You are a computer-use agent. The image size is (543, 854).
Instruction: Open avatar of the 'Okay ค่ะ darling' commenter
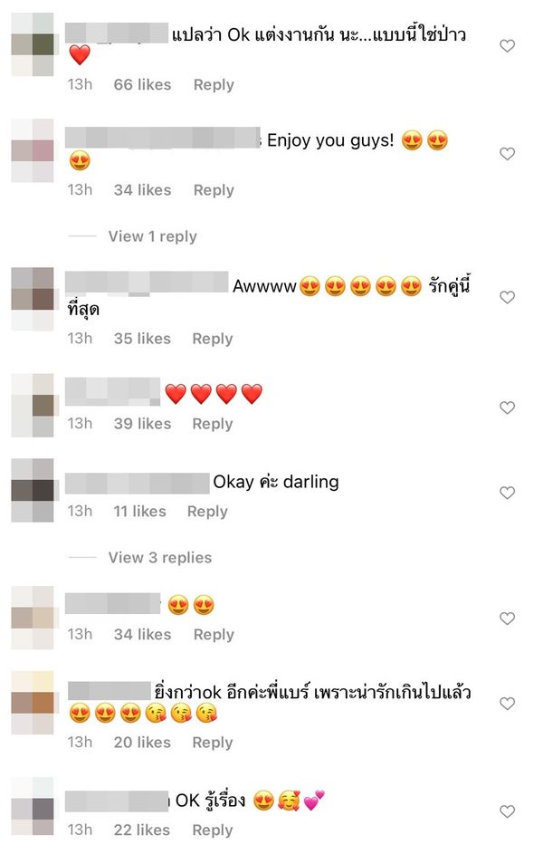coord(33,491)
